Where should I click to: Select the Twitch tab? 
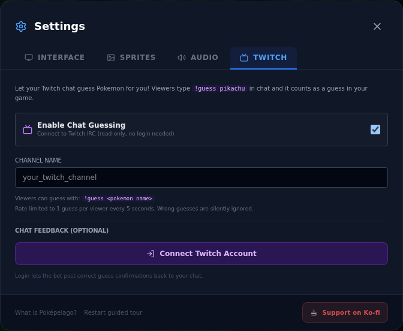[263, 58]
